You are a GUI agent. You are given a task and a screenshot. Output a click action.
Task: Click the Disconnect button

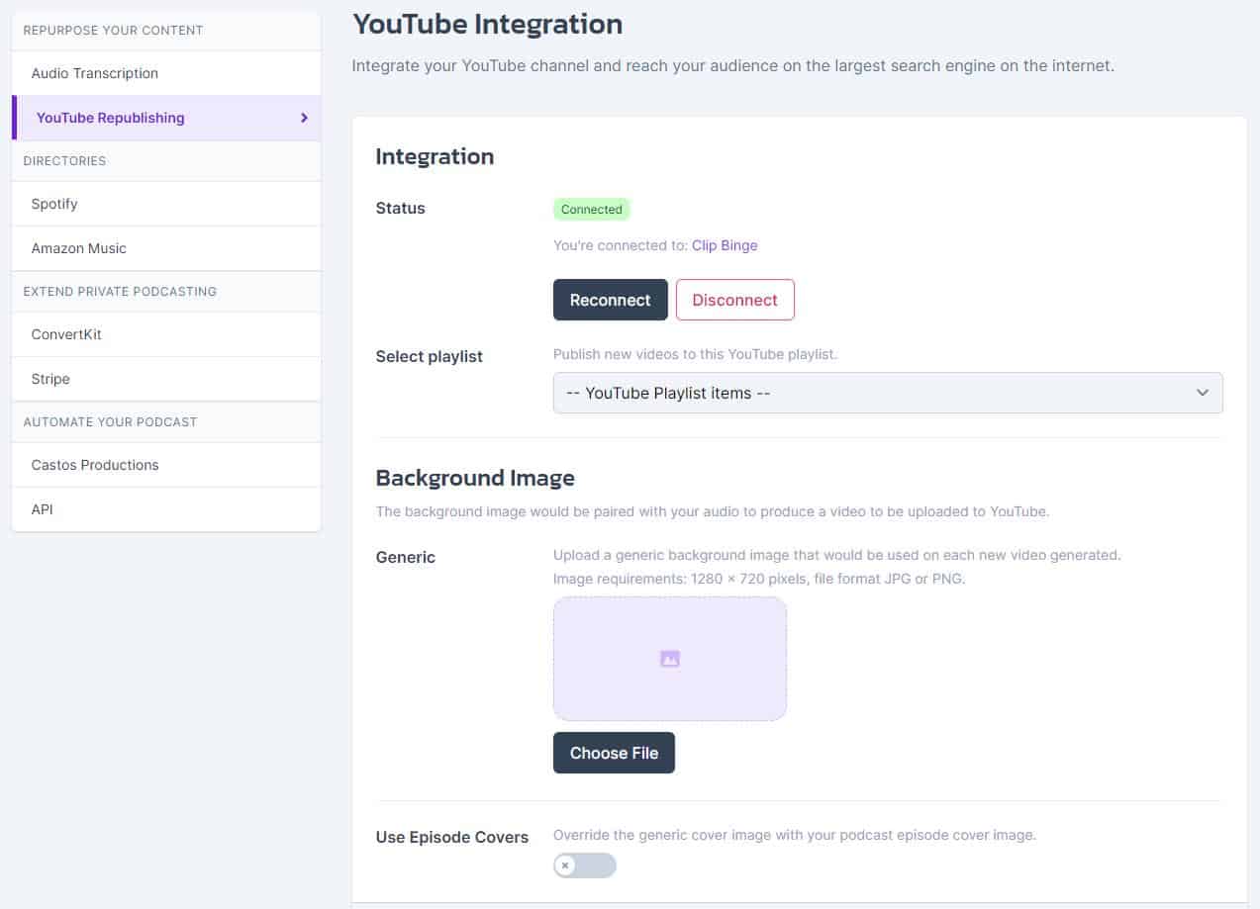coord(735,300)
